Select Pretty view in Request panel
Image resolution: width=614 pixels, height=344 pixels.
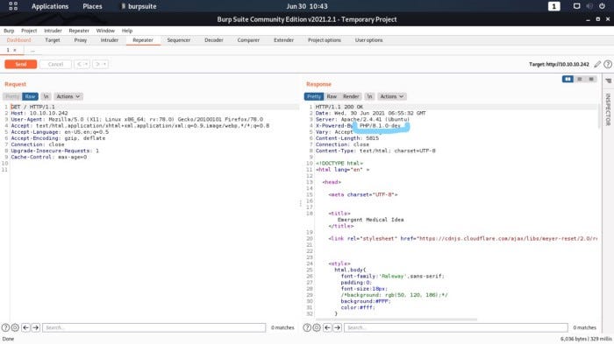click(x=12, y=96)
